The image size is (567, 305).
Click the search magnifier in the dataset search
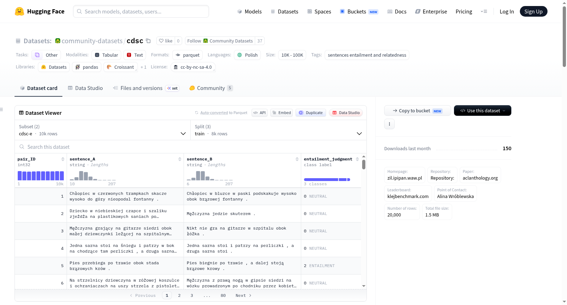point(22,147)
